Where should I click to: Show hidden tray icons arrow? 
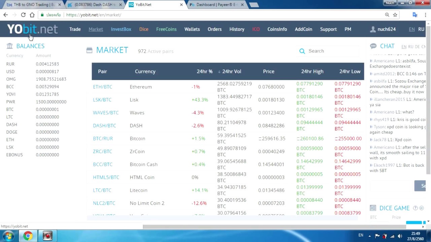[x=369, y=236]
